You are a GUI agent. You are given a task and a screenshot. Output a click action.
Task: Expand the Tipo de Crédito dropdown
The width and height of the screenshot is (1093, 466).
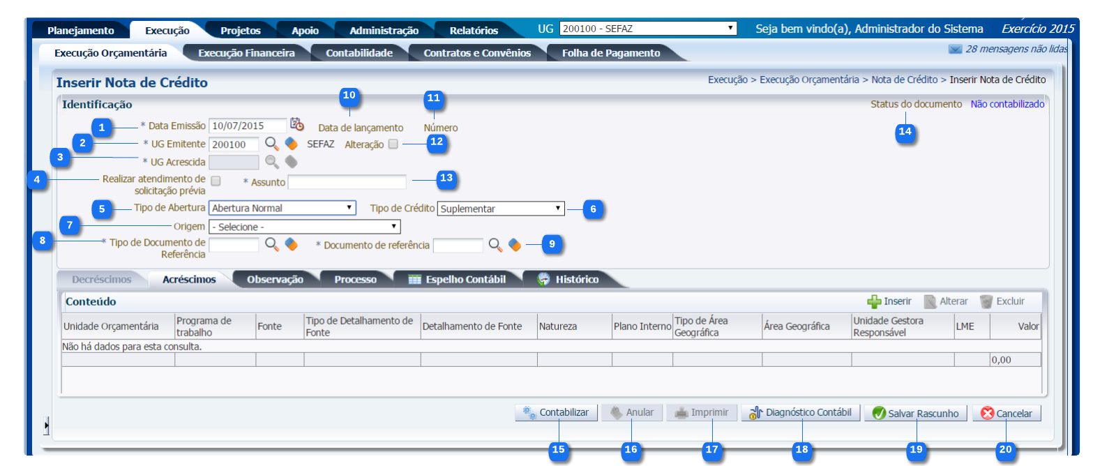coord(501,208)
